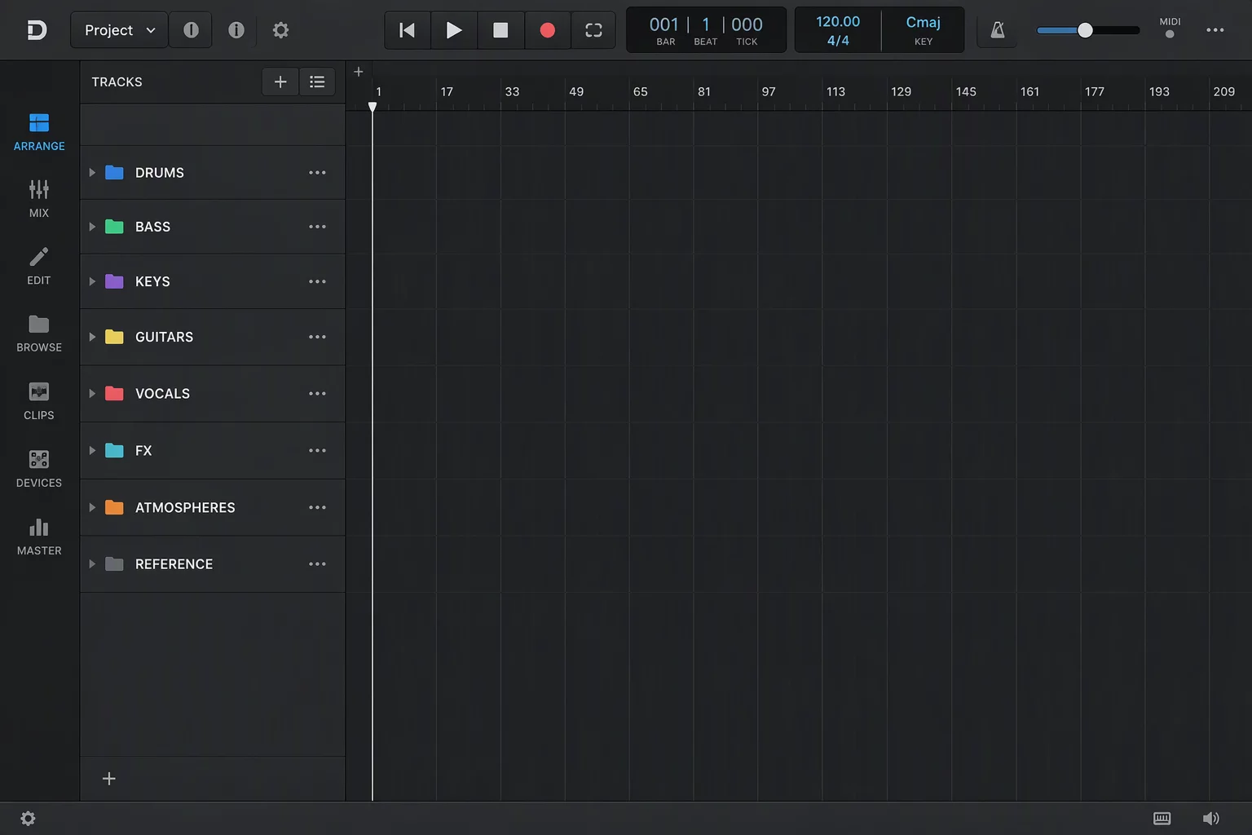This screenshot has width=1252, height=835.
Task: Select the ATMOSPHERES folder track
Action: click(213, 507)
